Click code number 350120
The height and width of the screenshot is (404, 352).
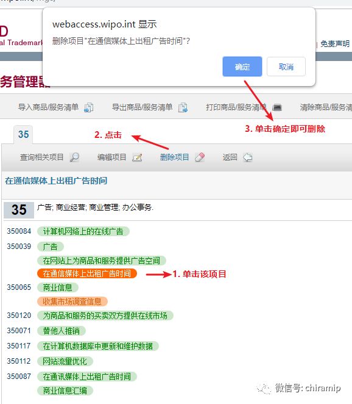[19, 316]
